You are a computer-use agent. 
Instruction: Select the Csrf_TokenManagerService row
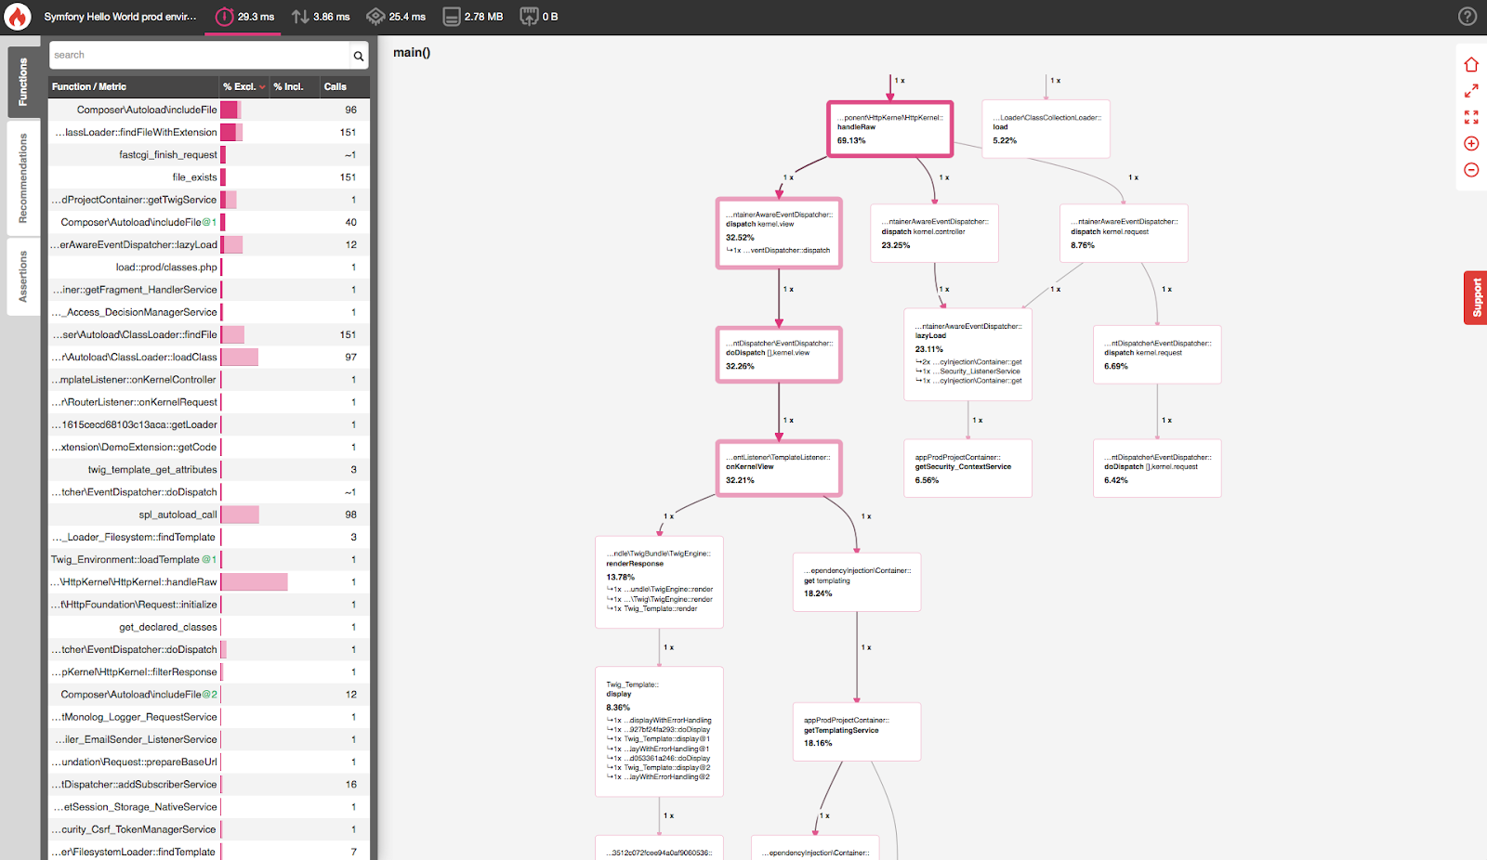click(209, 829)
